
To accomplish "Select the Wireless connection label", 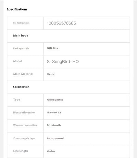I will pyautogui.click(x=25, y=125).
